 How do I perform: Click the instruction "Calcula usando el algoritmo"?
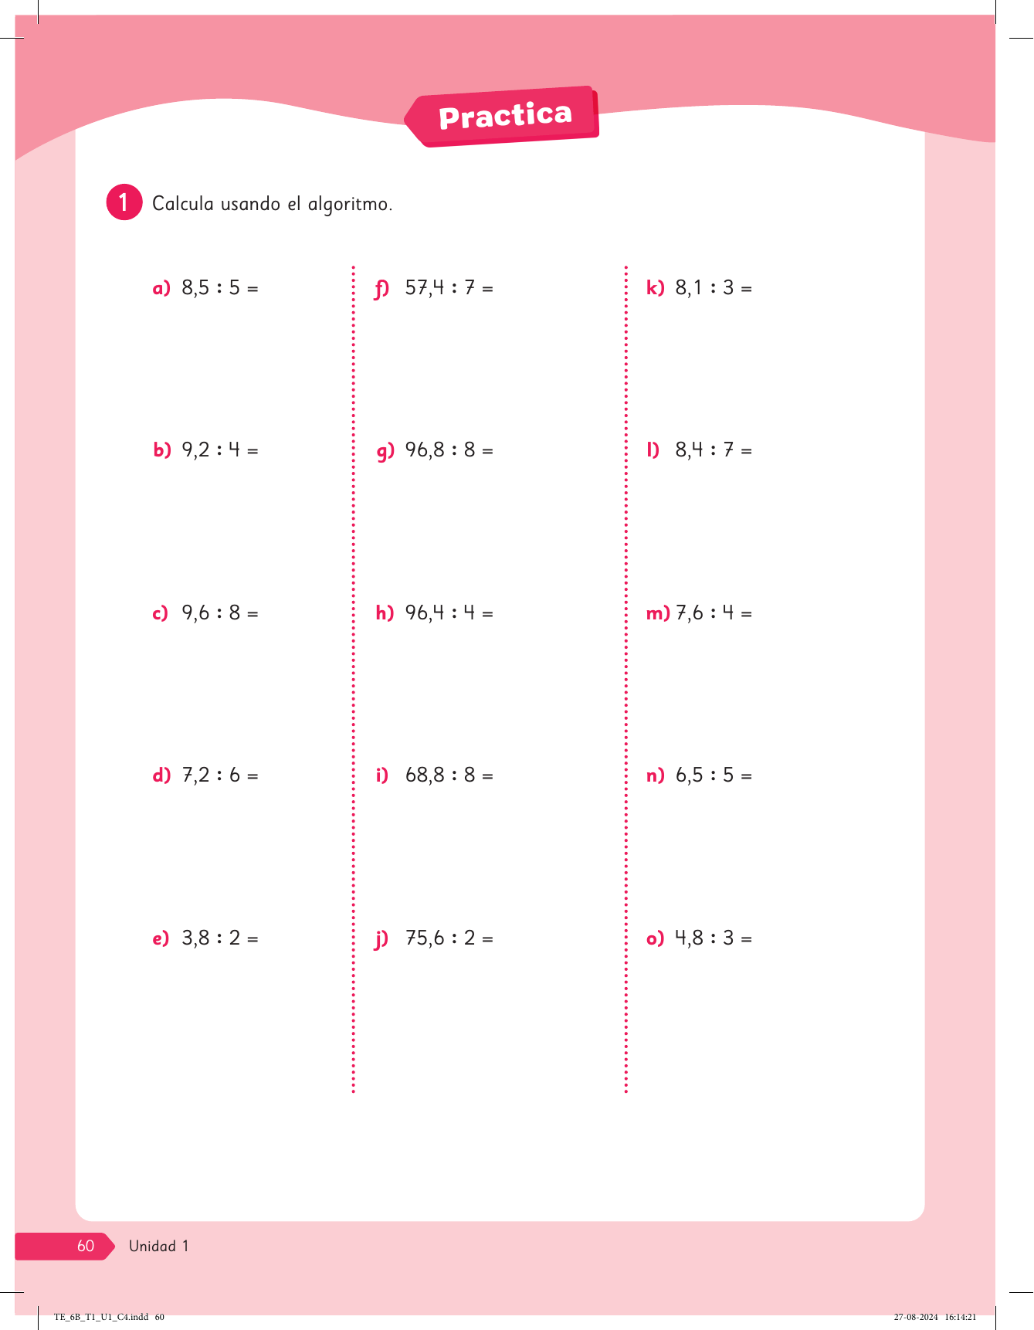click(x=272, y=204)
